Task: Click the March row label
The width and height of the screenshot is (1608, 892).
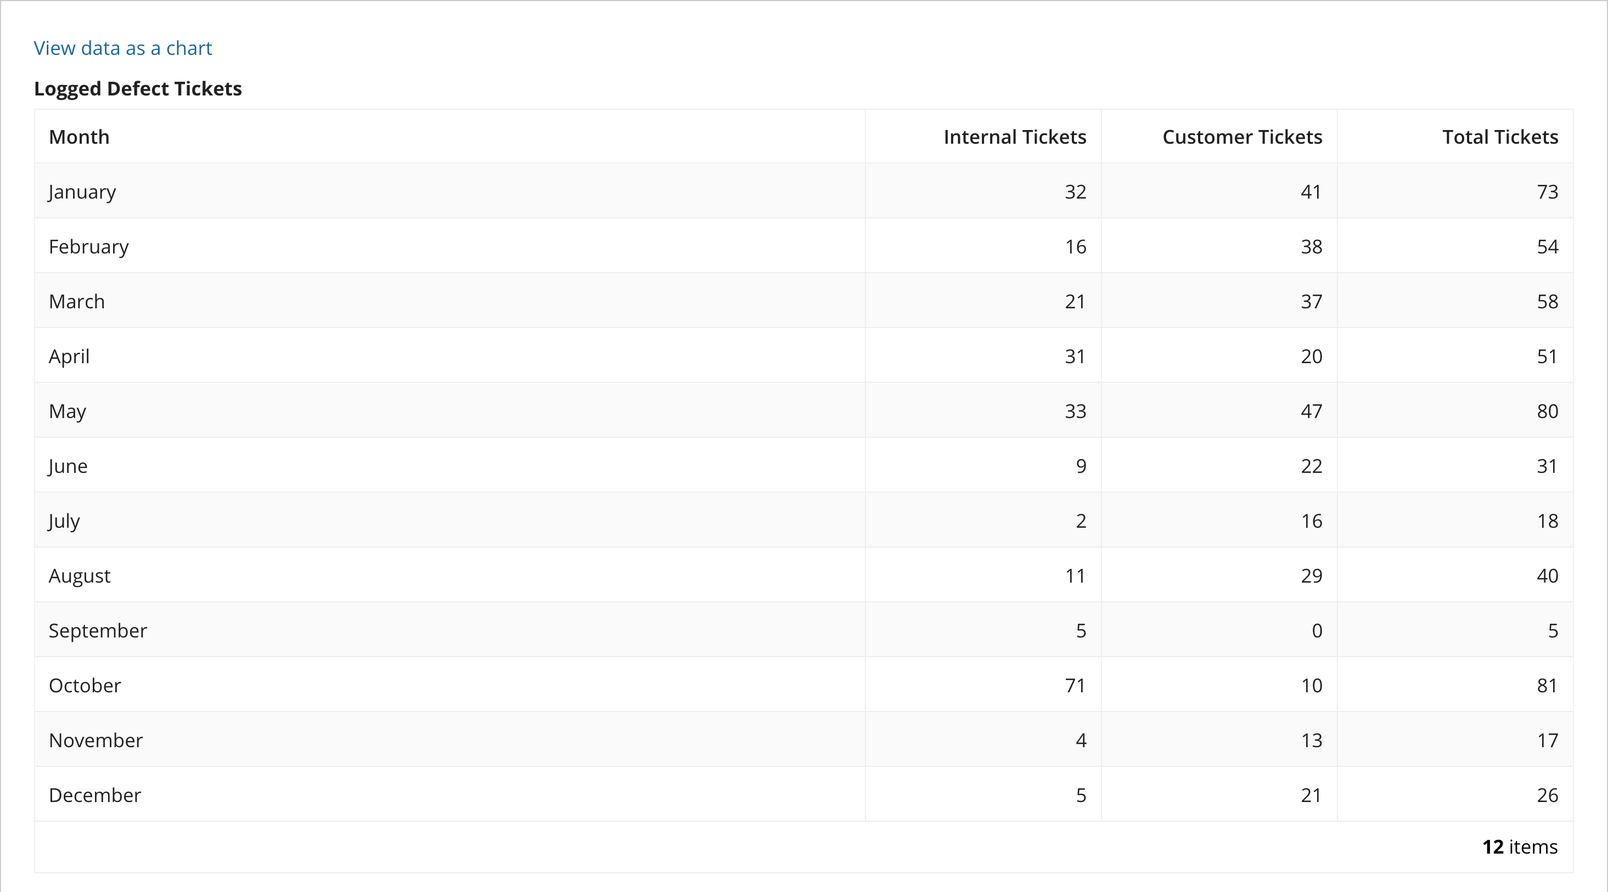Action: (77, 301)
